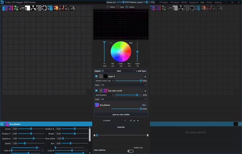This screenshot has height=154, width=242.
Task: Uncheck Sce color scroll enable checkbox
Action: point(96,90)
